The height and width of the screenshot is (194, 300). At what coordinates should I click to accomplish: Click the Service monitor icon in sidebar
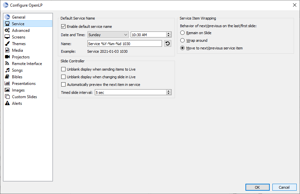coord(7,24)
